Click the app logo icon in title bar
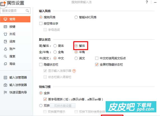 coord(3,4)
